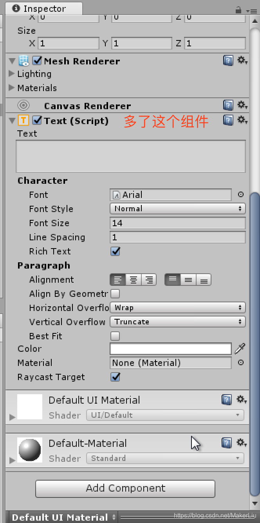Click the white Color swatch field
260x523 pixels.
pyautogui.click(x=171, y=349)
